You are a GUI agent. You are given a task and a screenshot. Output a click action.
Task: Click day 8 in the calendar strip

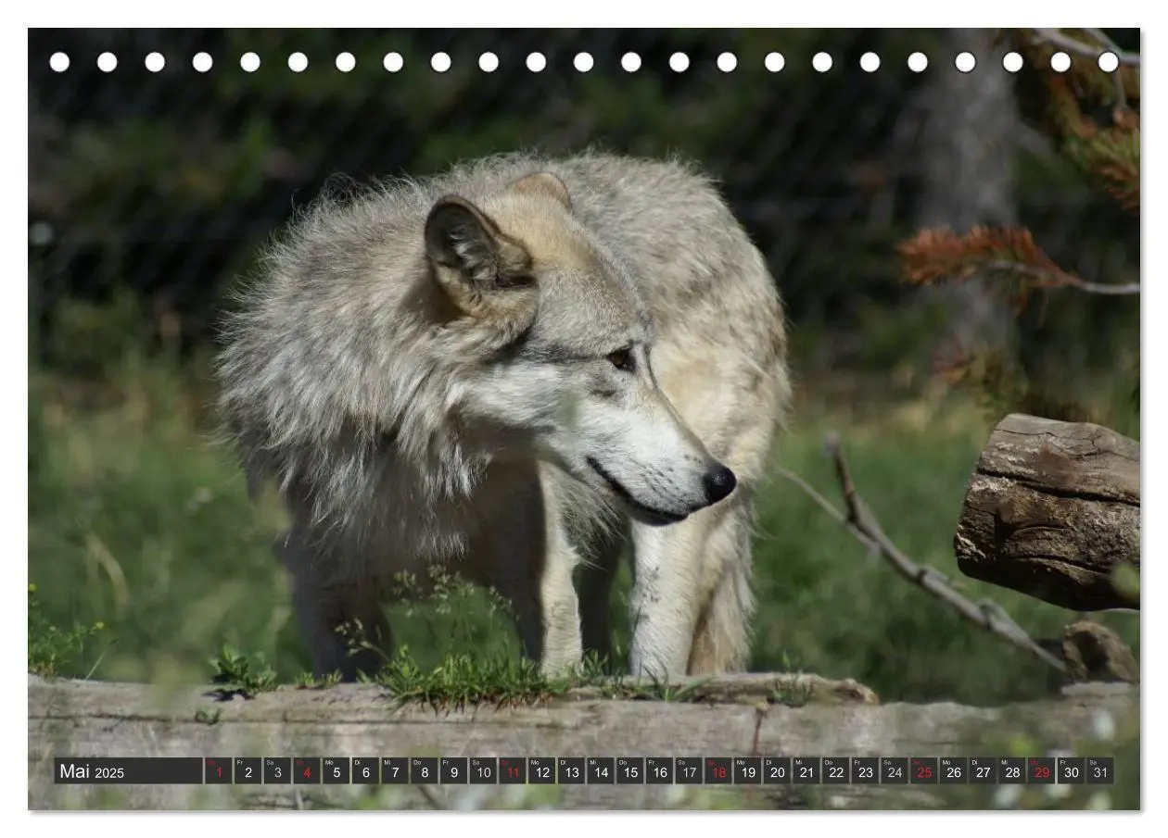pyautogui.click(x=425, y=771)
